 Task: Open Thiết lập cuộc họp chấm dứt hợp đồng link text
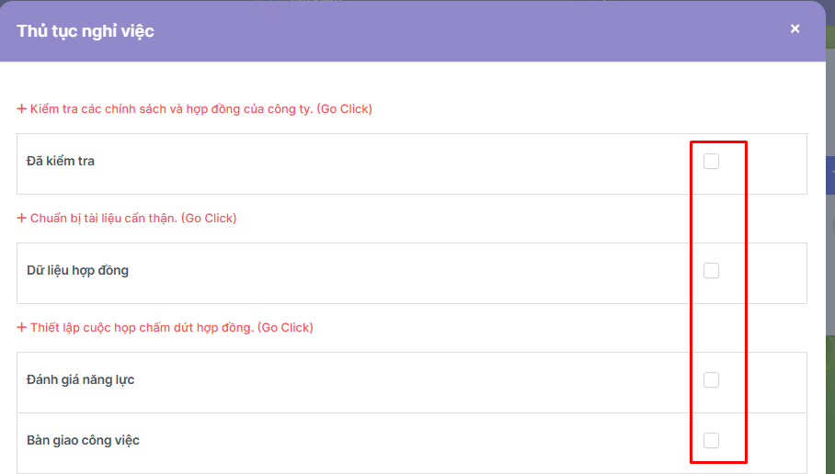(171, 328)
